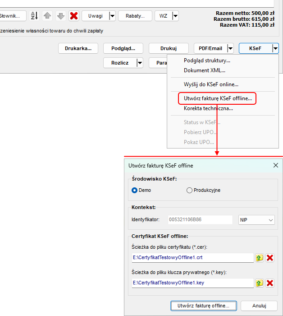Choose Utwórz fakturę KSeF offline menu item
The height and width of the screenshot is (316, 283).
217,98
